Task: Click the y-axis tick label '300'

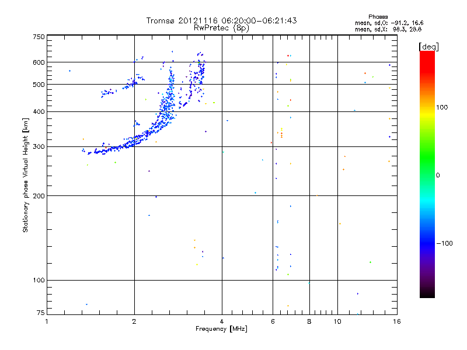Action: (39, 146)
